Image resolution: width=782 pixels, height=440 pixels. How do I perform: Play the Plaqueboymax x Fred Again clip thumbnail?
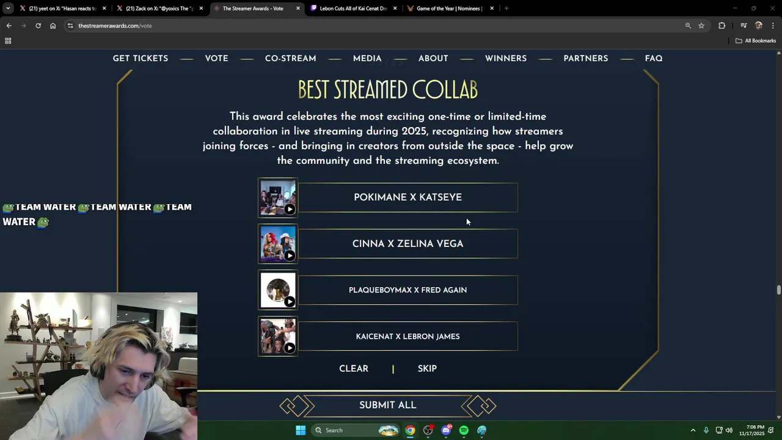[278, 290]
